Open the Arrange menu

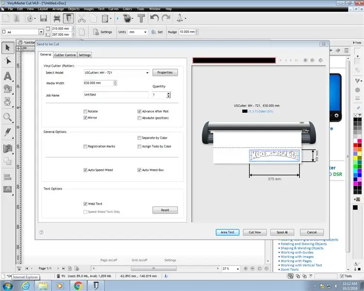[x=58, y=9]
